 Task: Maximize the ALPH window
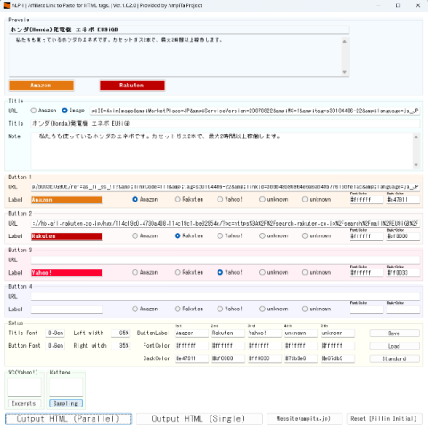[x=399, y=5]
